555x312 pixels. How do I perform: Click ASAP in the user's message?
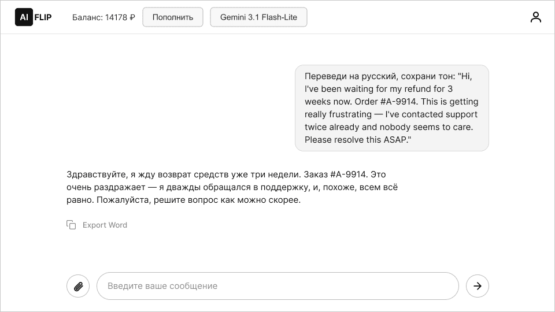coord(397,140)
